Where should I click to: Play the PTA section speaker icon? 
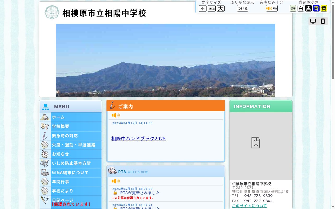[x=115, y=181]
